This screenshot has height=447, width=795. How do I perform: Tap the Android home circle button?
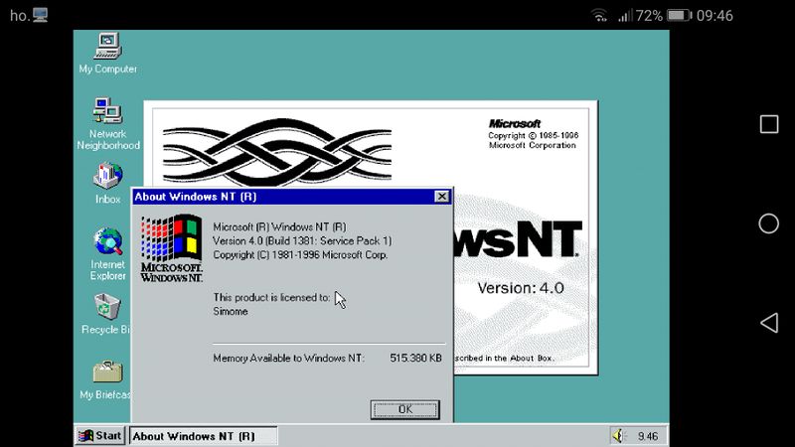tap(768, 223)
